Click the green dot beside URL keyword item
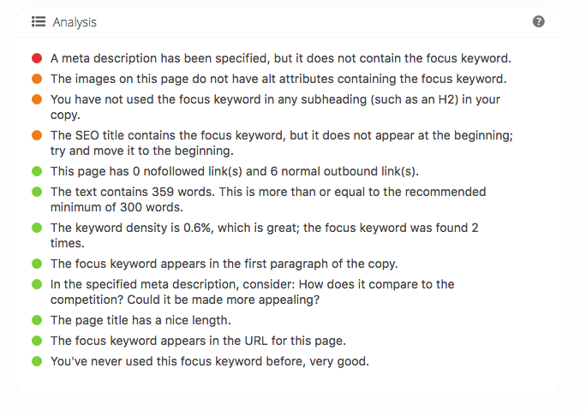 click(37, 341)
